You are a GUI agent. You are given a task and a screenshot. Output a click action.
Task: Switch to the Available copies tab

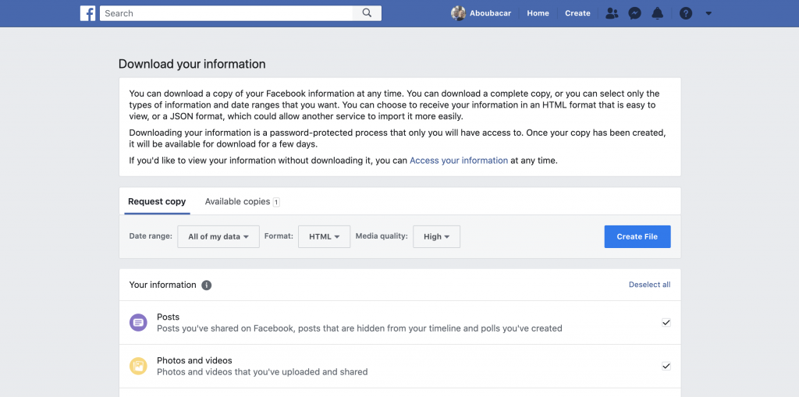click(242, 201)
